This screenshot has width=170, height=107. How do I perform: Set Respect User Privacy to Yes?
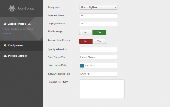(x=99, y=41)
